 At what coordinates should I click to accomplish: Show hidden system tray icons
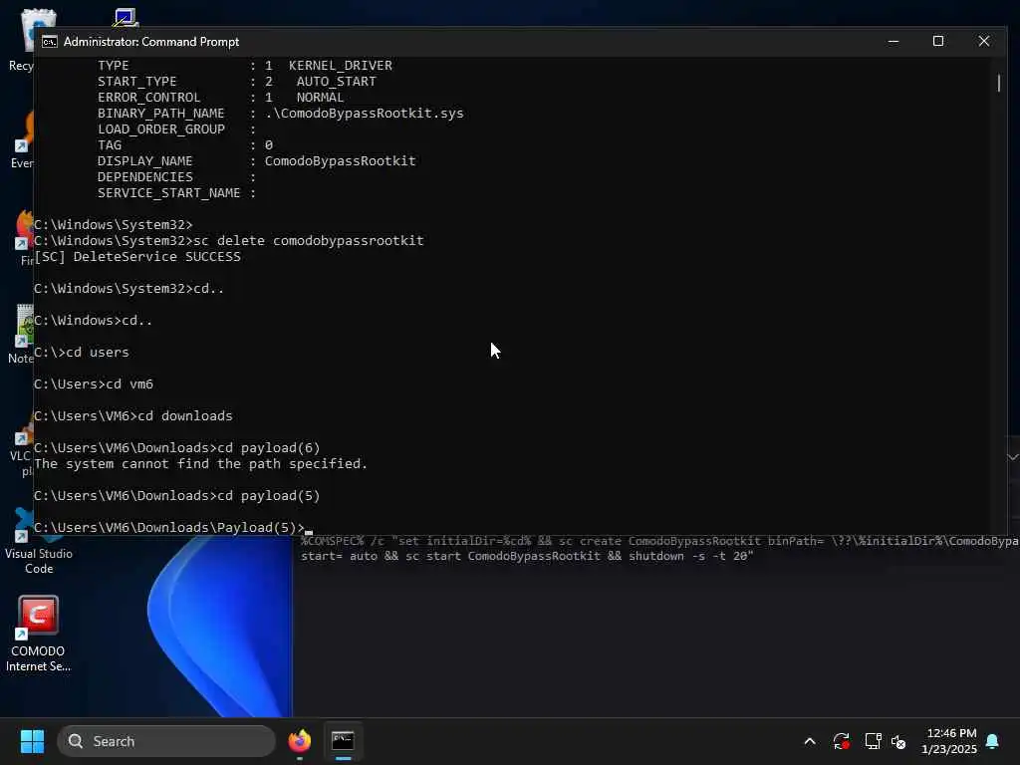tap(810, 741)
